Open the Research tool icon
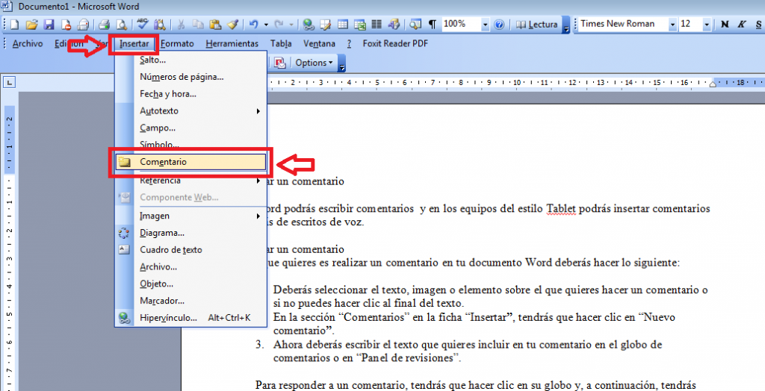 pyautogui.click(x=160, y=24)
